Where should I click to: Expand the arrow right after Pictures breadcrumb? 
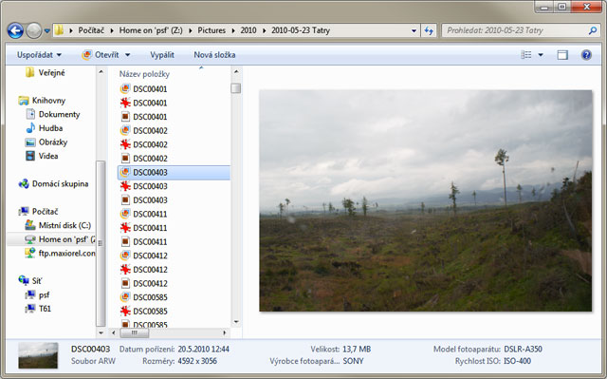point(233,30)
